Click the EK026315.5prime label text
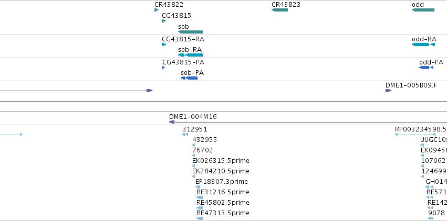Image resolution: width=447 pixels, height=221 pixels. point(221,161)
